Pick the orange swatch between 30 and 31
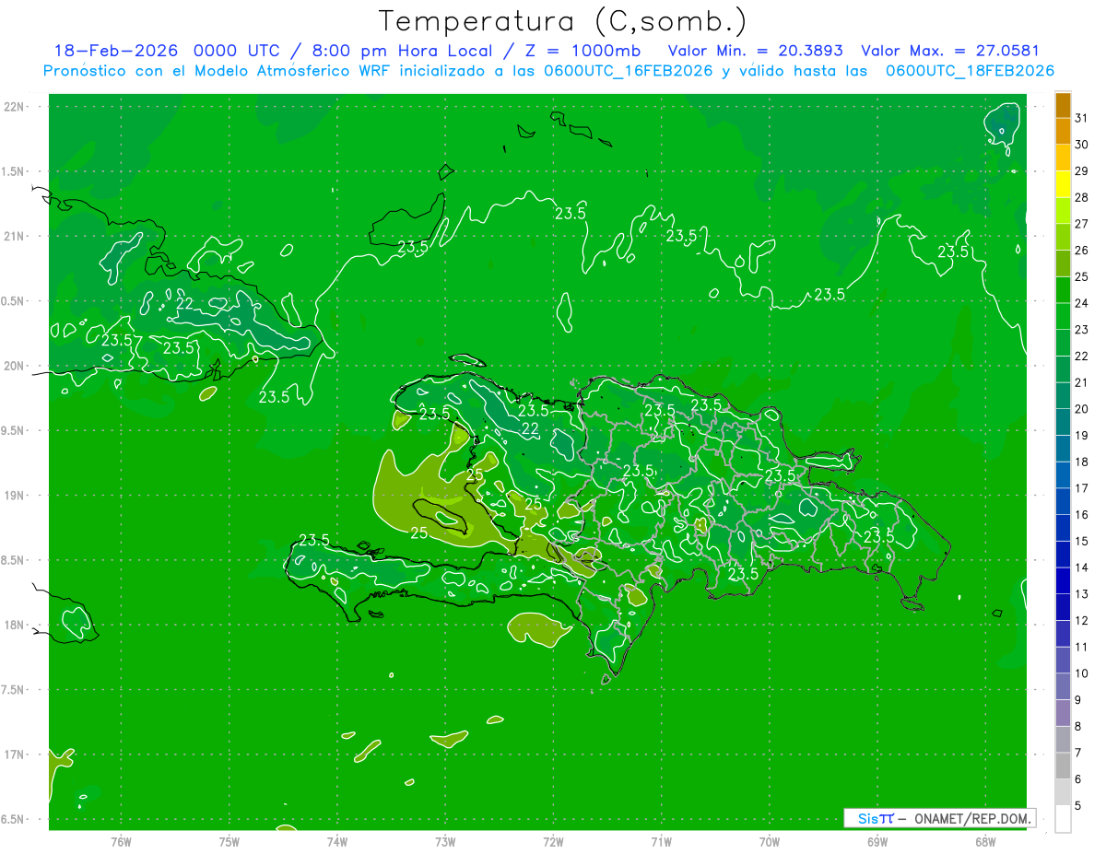Screen dimensions: 1106x854 (1063, 132)
